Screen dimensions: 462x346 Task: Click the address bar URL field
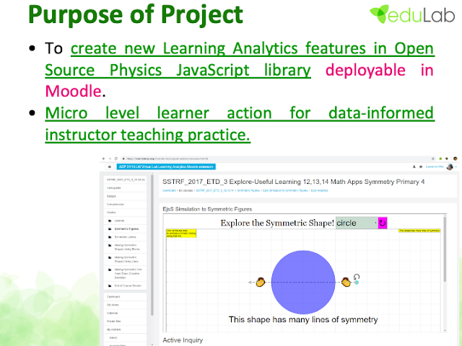tap(277, 159)
